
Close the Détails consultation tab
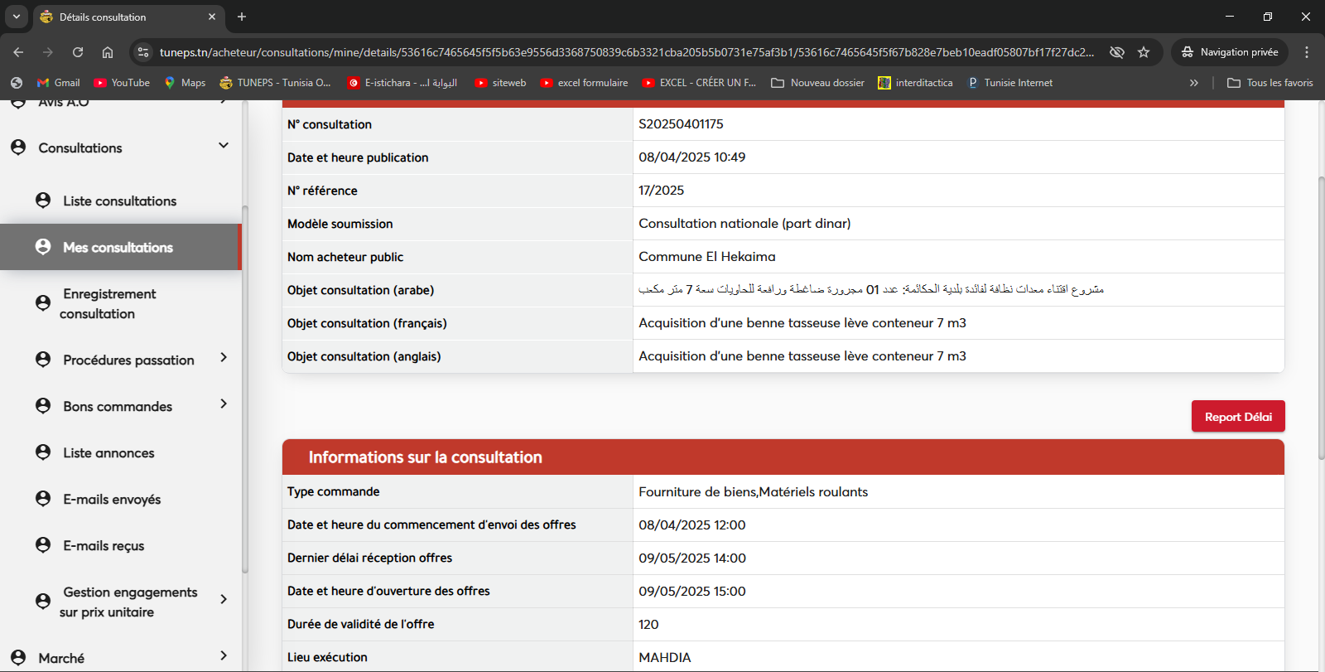[212, 17]
